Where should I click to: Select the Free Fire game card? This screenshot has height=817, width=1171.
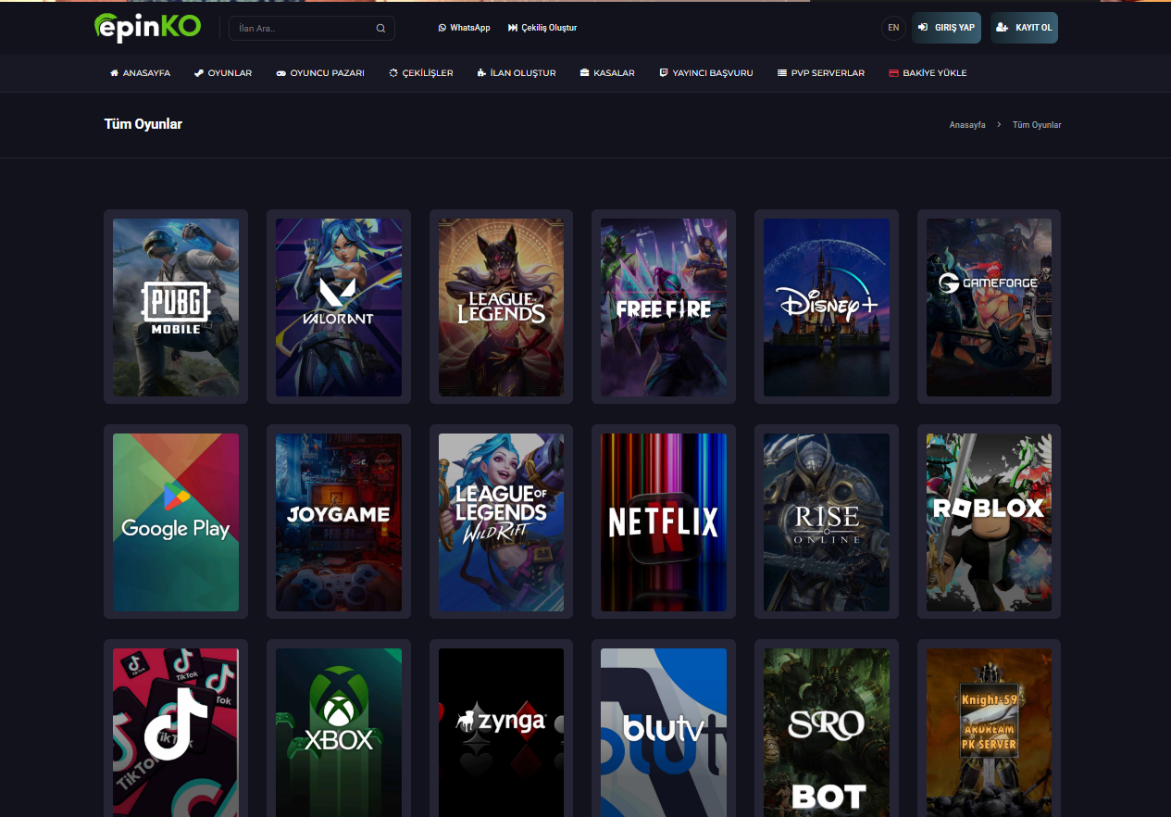pos(664,307)
